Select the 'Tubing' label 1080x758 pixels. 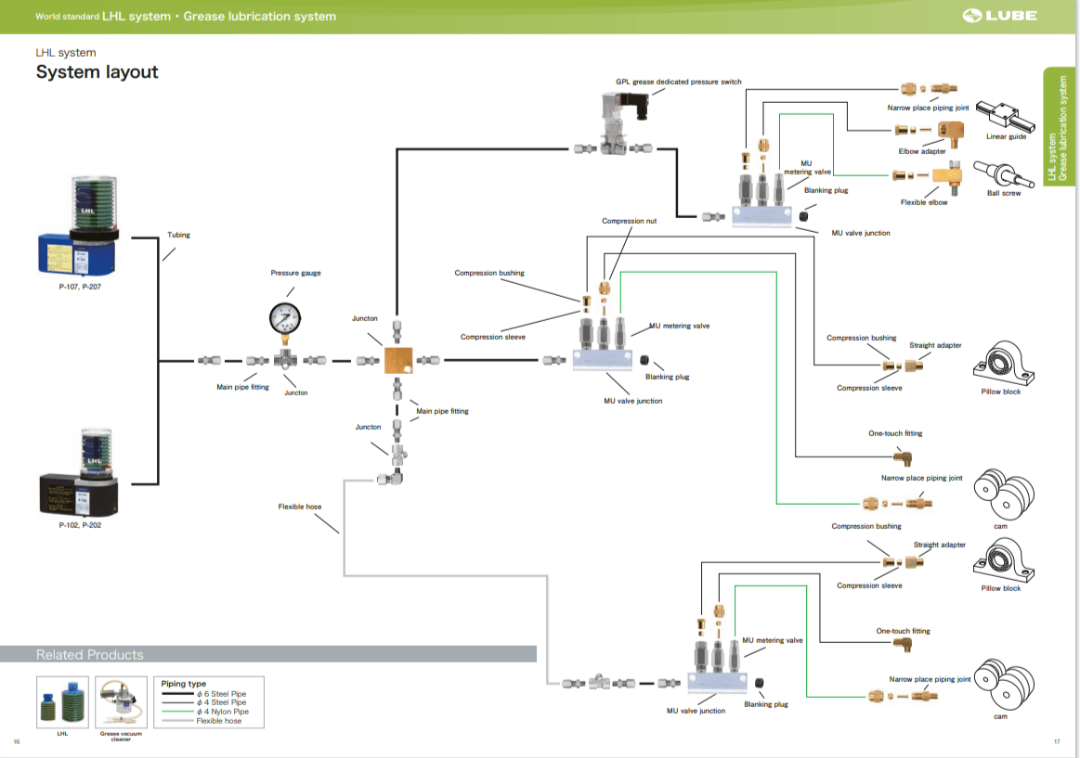click(x=178, y=235)
